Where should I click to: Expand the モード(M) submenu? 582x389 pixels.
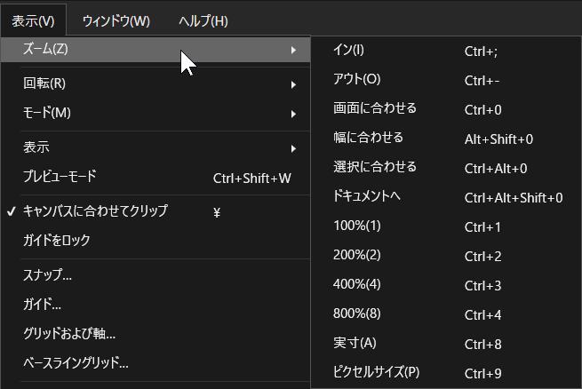point(155,113)
